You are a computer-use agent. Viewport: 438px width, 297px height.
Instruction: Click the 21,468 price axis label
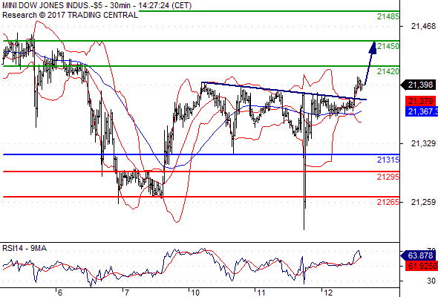coord(423,26)
